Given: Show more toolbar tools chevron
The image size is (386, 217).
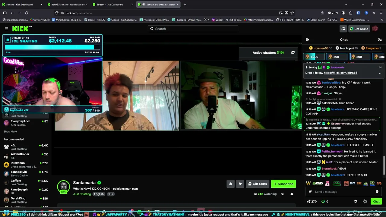Looking at the screenshot, I should (374, 13).
